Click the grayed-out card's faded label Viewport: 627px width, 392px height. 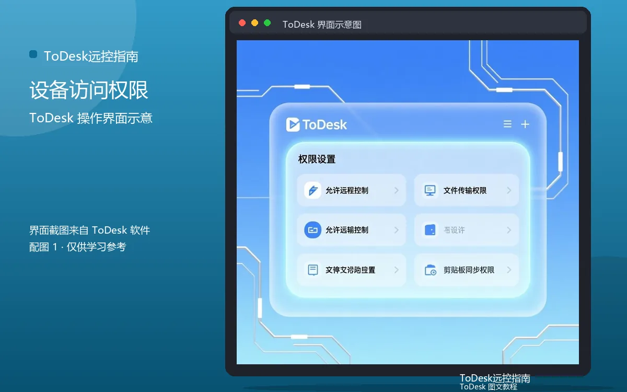pos(454,230)
